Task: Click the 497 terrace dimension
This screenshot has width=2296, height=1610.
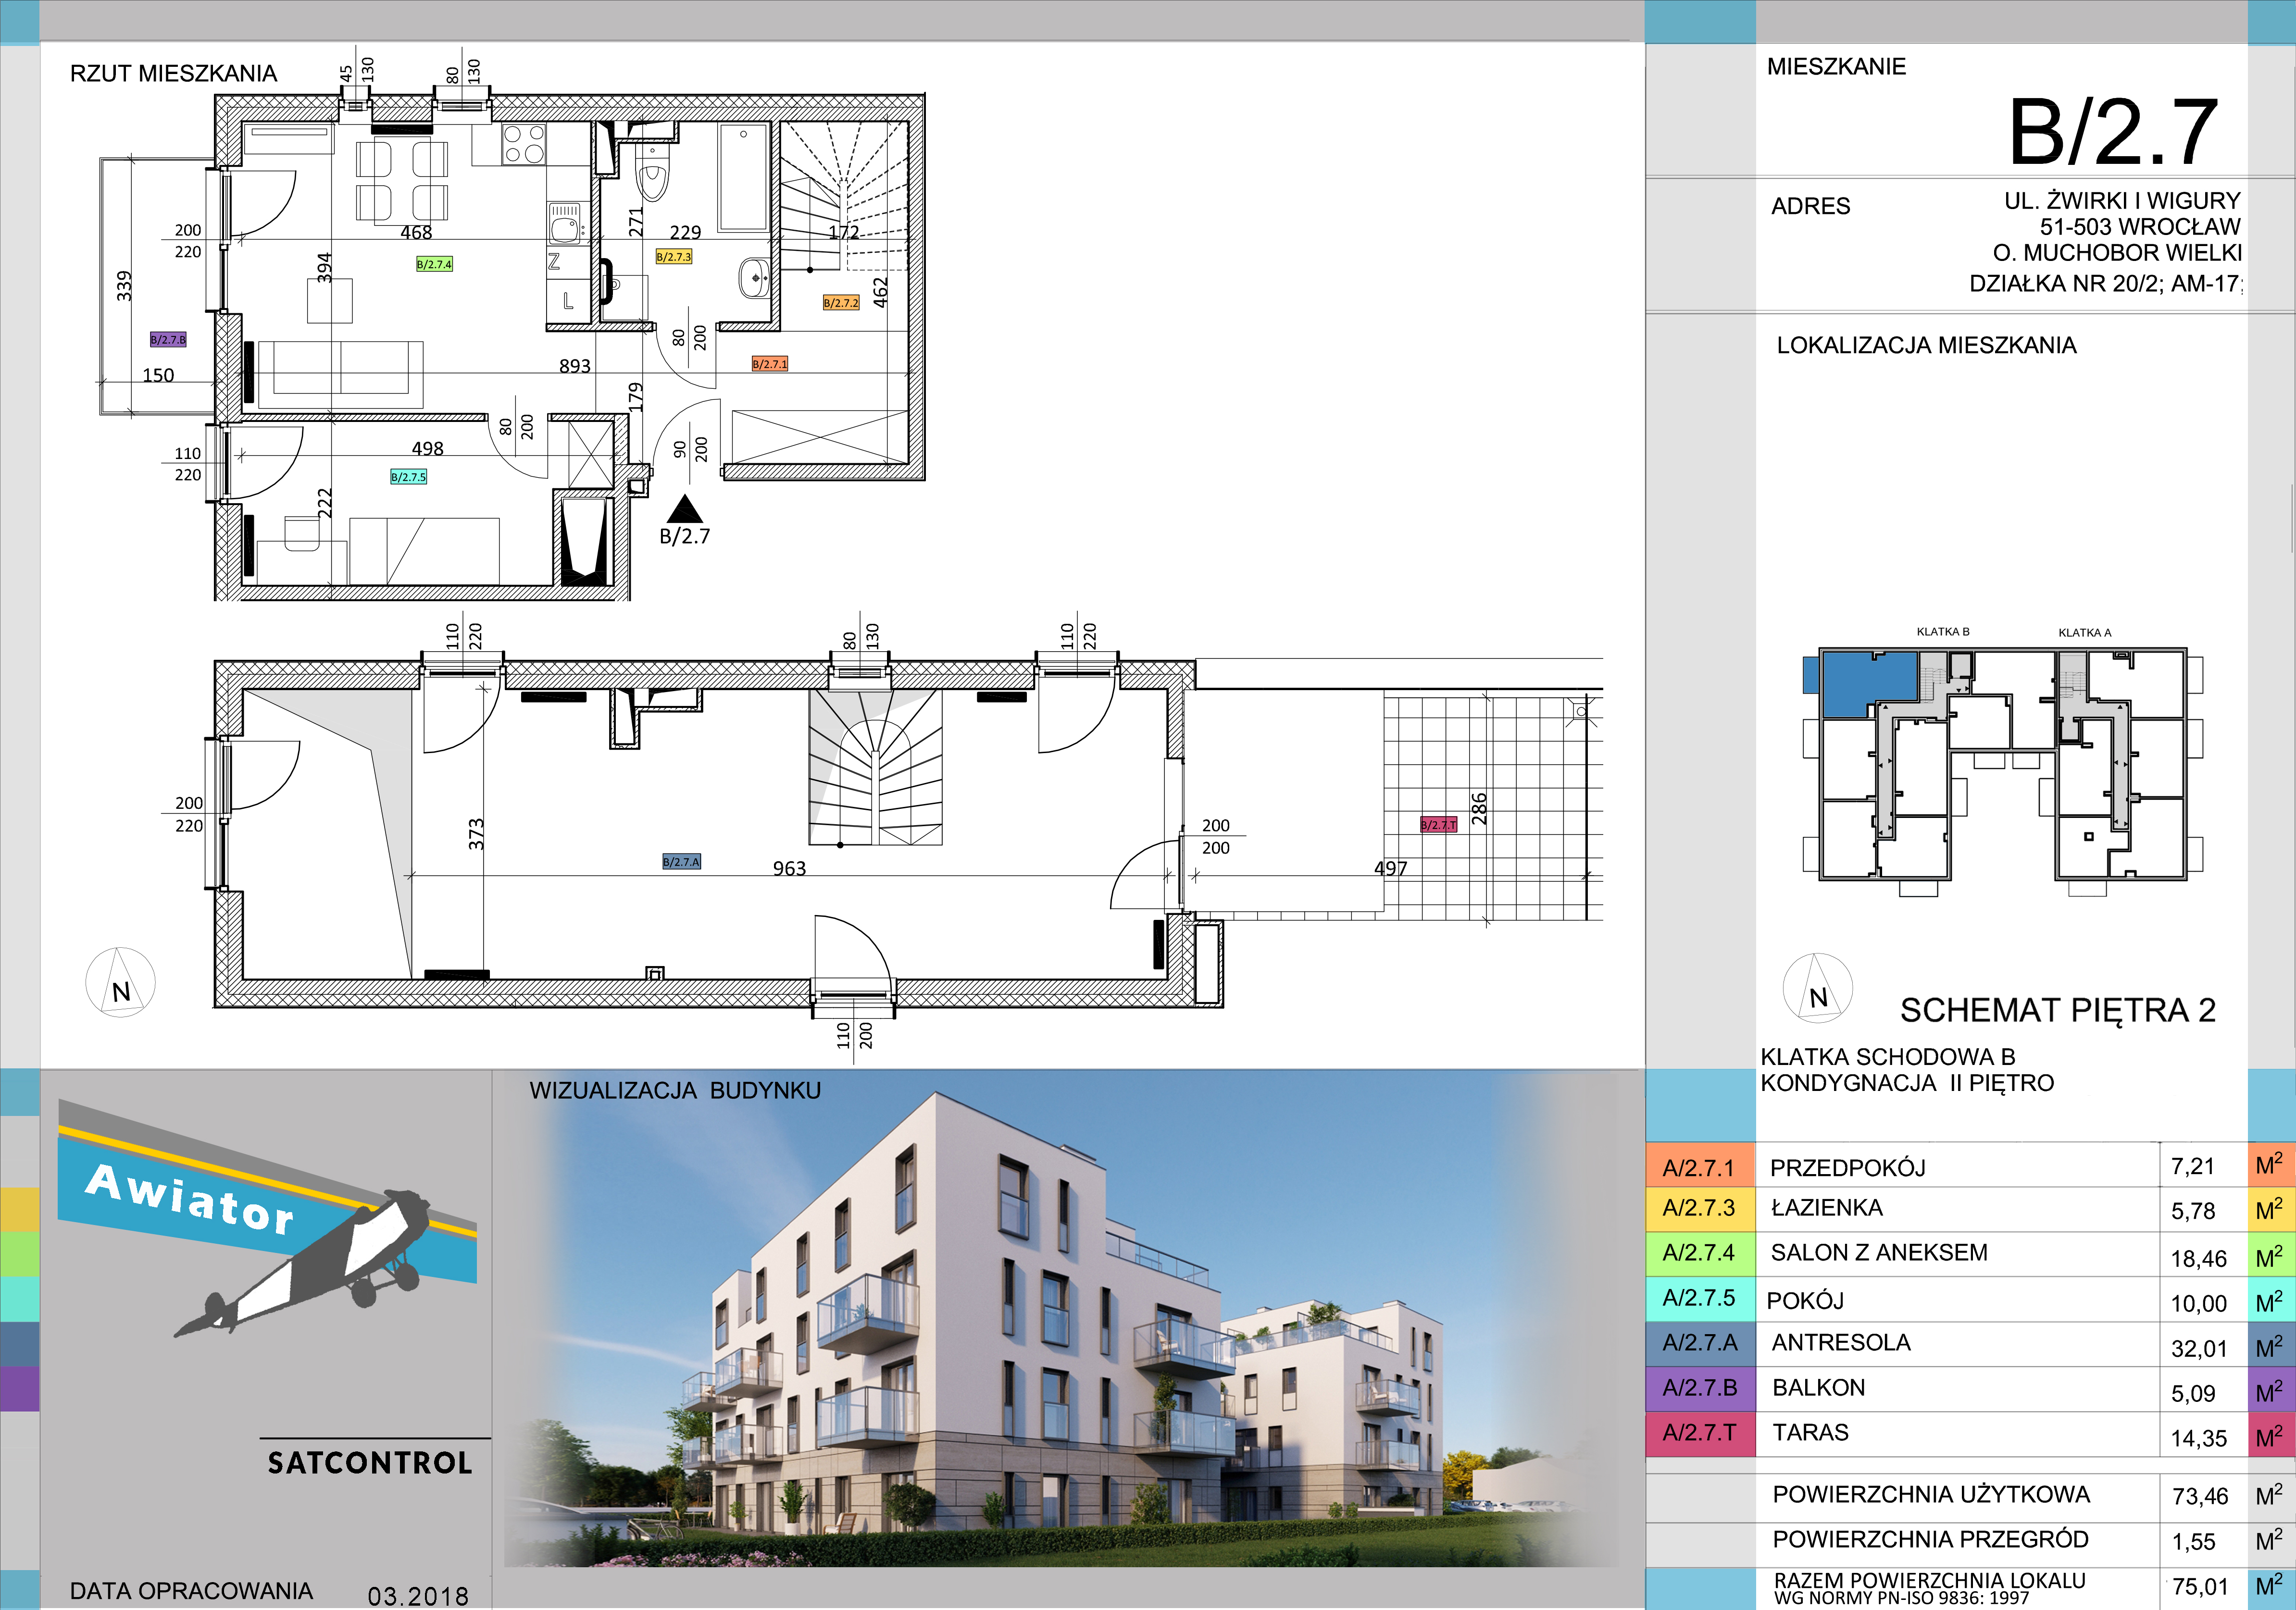Action: 1390,869
